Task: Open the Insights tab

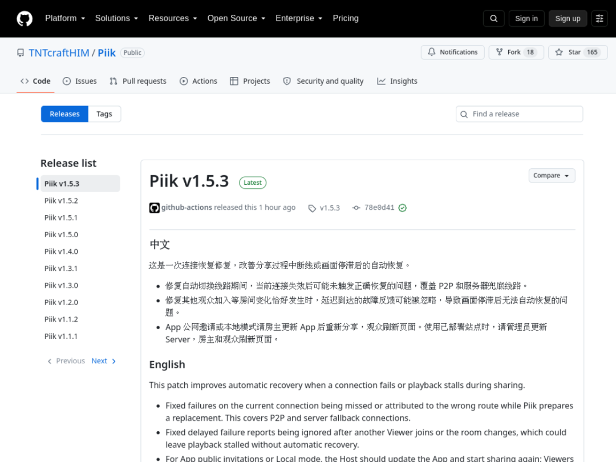Action: tap(397, 81)
